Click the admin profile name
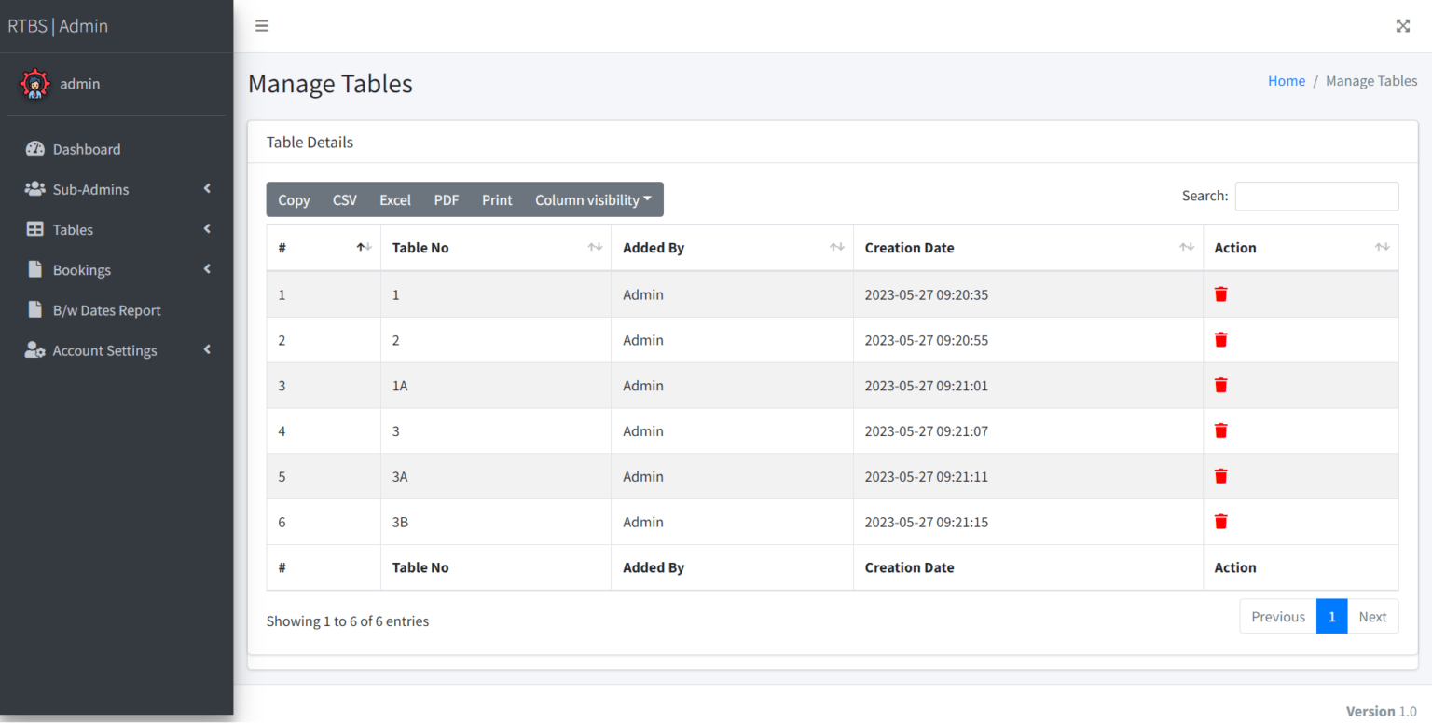The image size is (1432, 723). [80, 84]
